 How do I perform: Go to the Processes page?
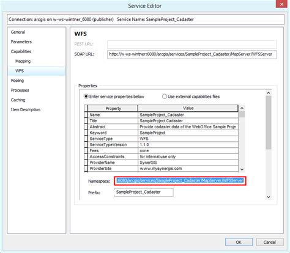coord(20,90)
